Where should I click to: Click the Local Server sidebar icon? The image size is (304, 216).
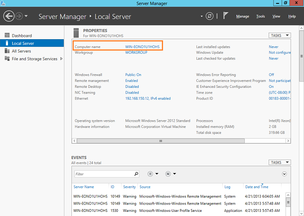7,43
